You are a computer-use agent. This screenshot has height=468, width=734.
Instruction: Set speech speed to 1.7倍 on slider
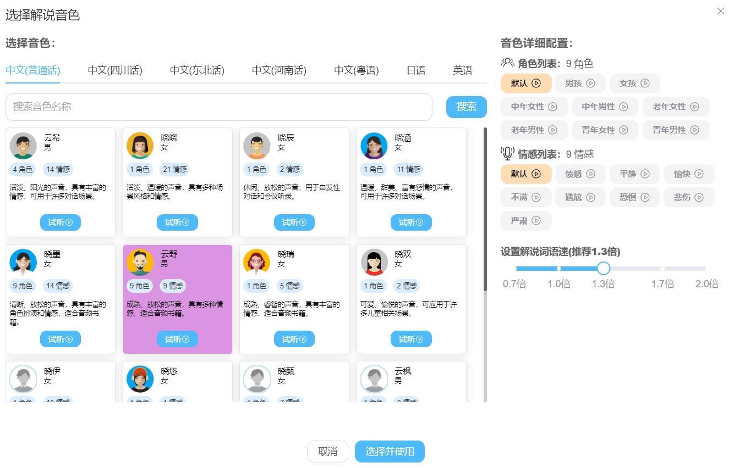(x=662, y=269)
